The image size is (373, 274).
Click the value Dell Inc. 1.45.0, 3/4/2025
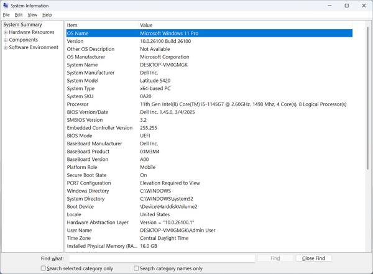(167, 112)
